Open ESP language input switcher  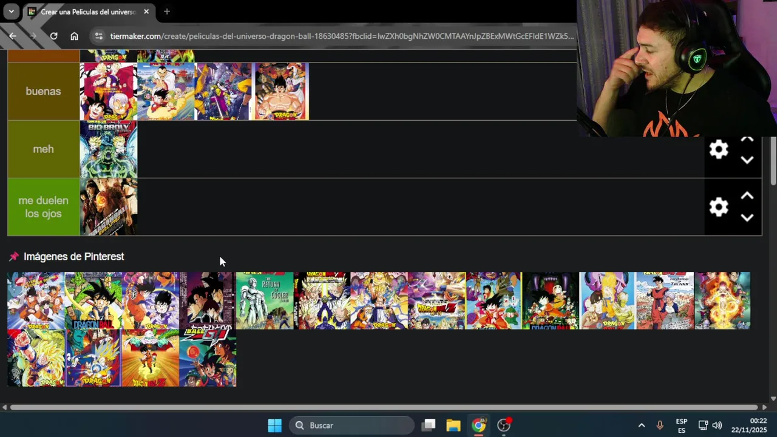point(682,425)
